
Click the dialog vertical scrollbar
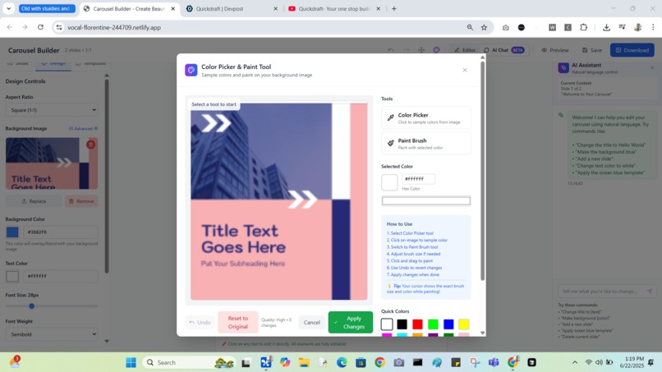(482, 169)
